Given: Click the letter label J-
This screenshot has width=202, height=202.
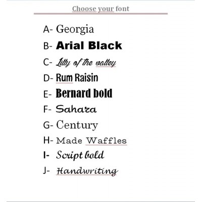Looking at the screenshot, I should (46, 171).
